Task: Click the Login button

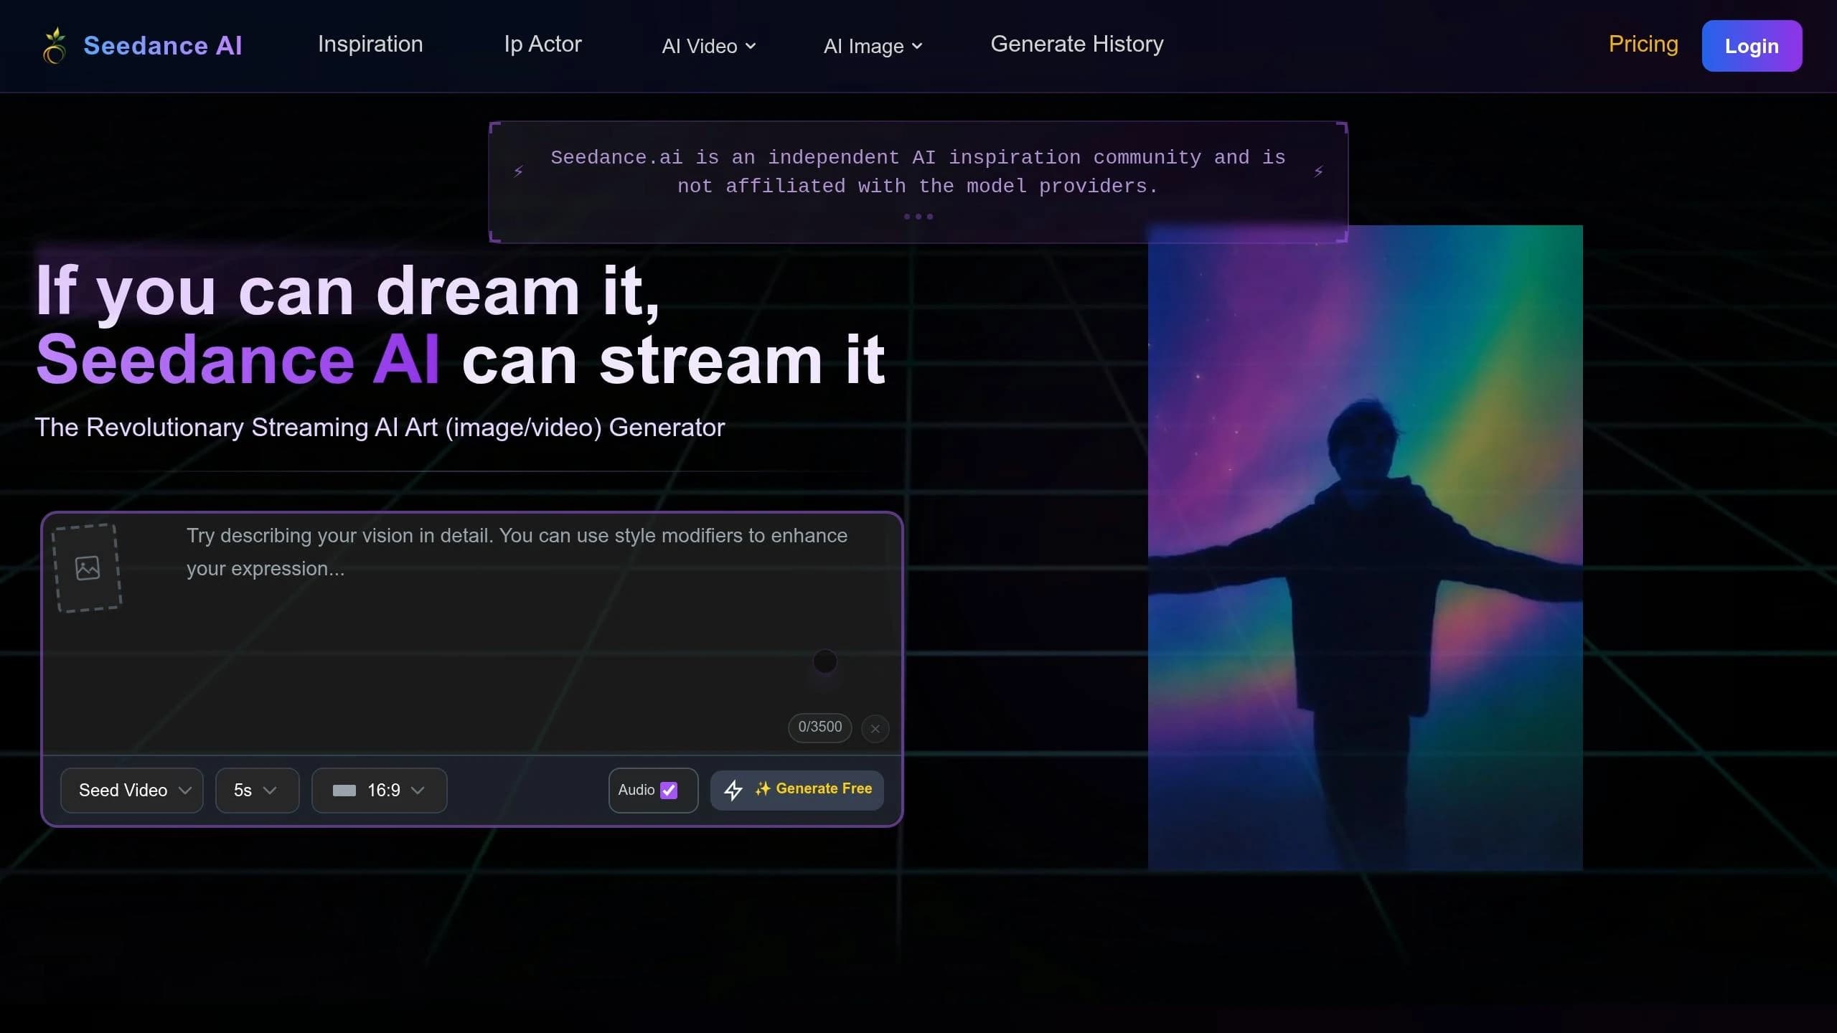Action: tap(1752, 46)
